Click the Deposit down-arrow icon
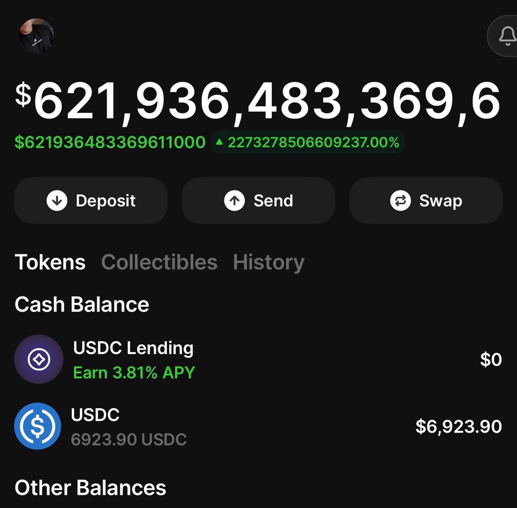The image size is (517, 508). 57,201
